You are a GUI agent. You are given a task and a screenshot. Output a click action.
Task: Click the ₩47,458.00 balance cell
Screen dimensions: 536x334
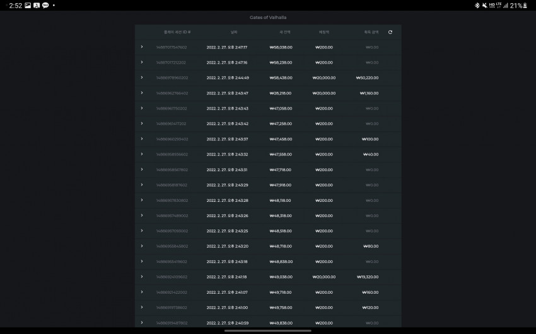coord(281,139)
